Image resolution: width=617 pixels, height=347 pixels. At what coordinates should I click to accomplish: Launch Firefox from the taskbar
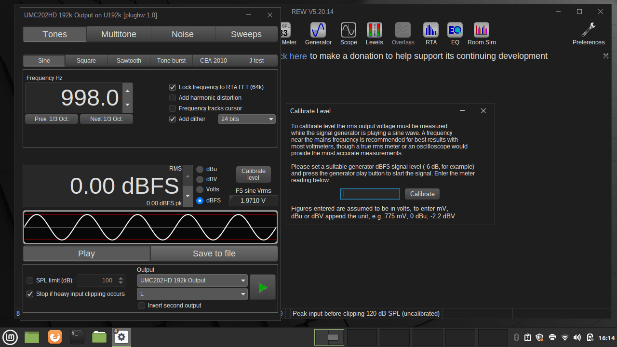(x=55, y=336)
